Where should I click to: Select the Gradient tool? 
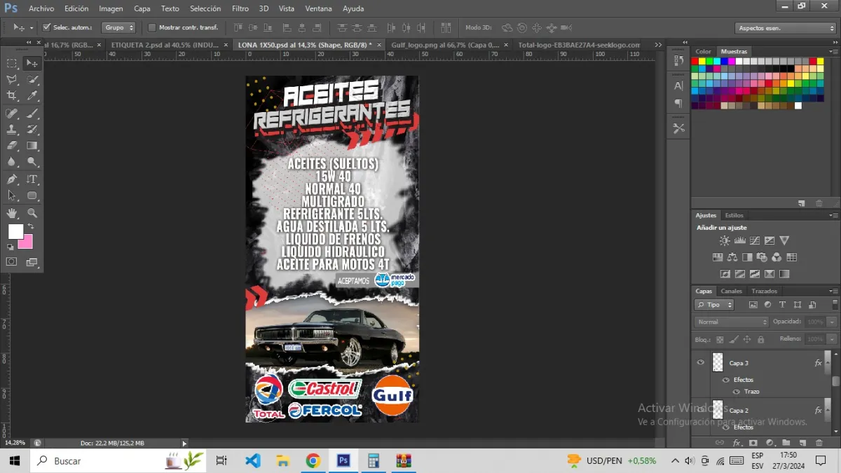[x=32, y=146]
